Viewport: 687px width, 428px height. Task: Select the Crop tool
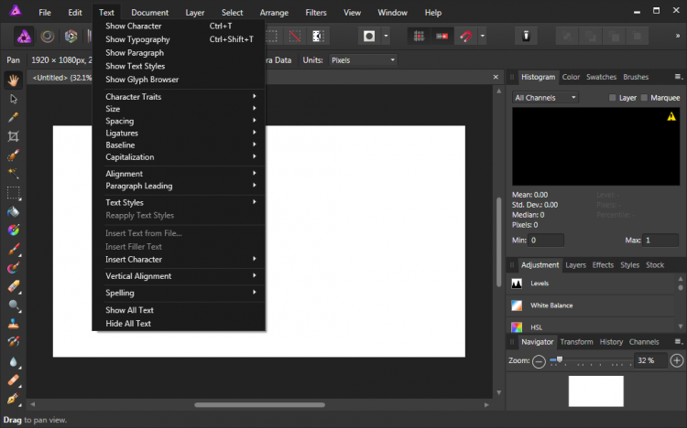[14, 136]
